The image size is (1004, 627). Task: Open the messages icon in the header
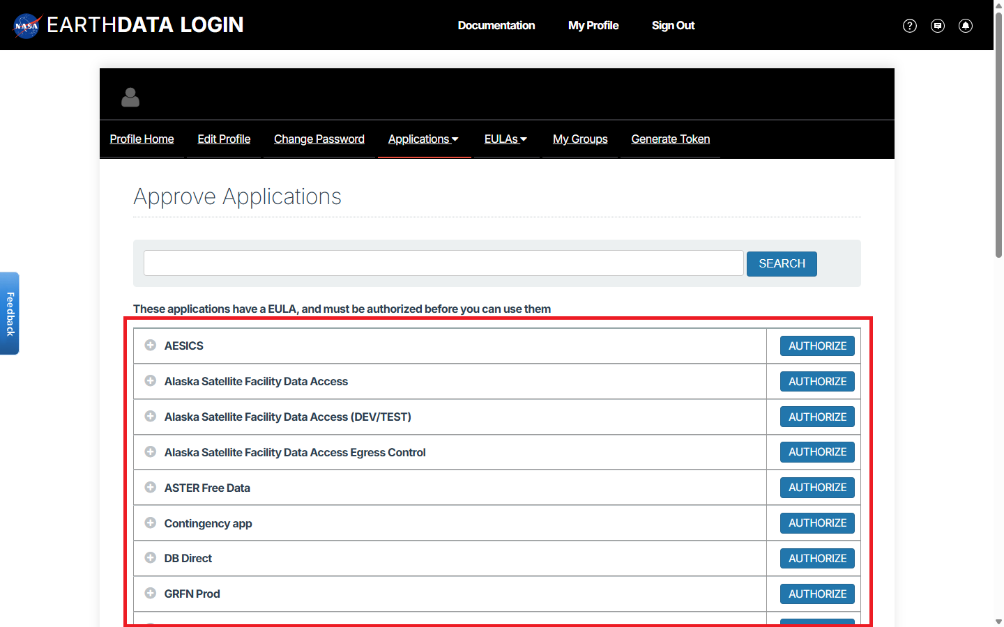(938, 26)
